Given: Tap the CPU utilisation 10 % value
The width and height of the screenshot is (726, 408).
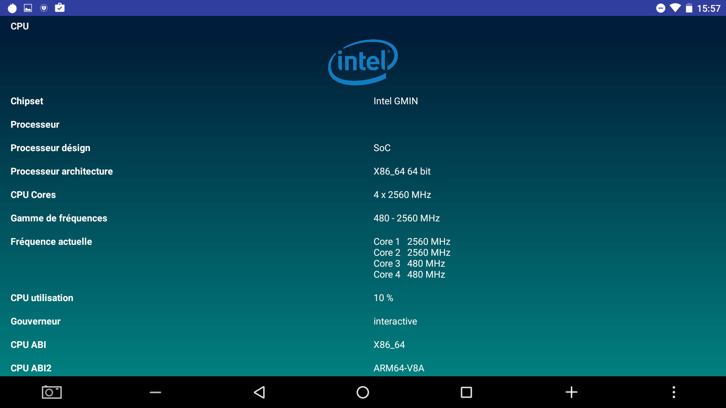Looking at the screenshot, I should (383, 298).
